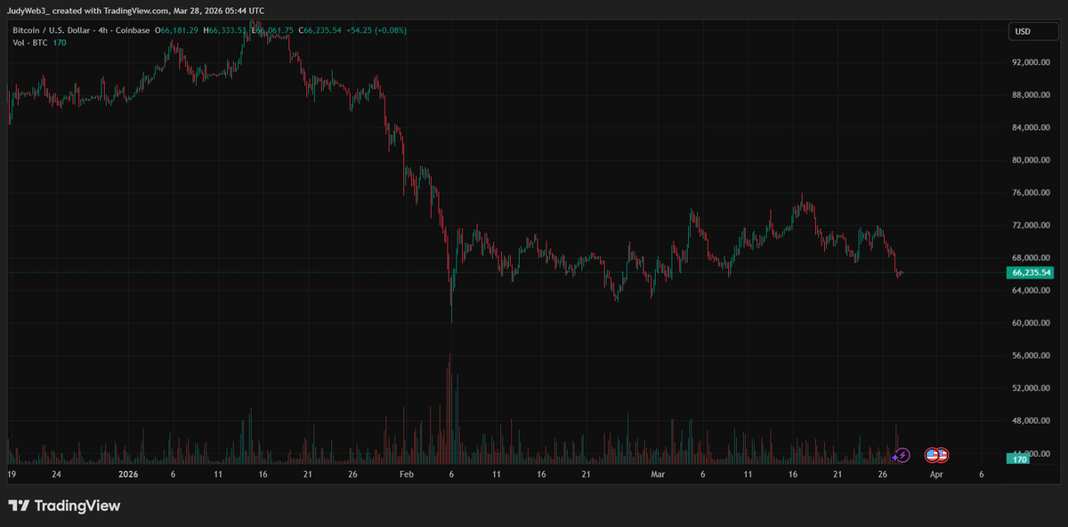Click the open value O66,181.29
1068x527 pixels.
(x=177, y=31)
